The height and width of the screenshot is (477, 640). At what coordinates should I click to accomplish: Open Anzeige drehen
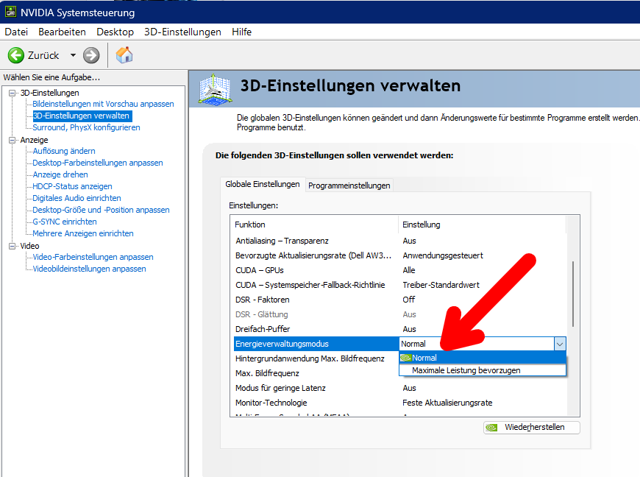(60, 174)
